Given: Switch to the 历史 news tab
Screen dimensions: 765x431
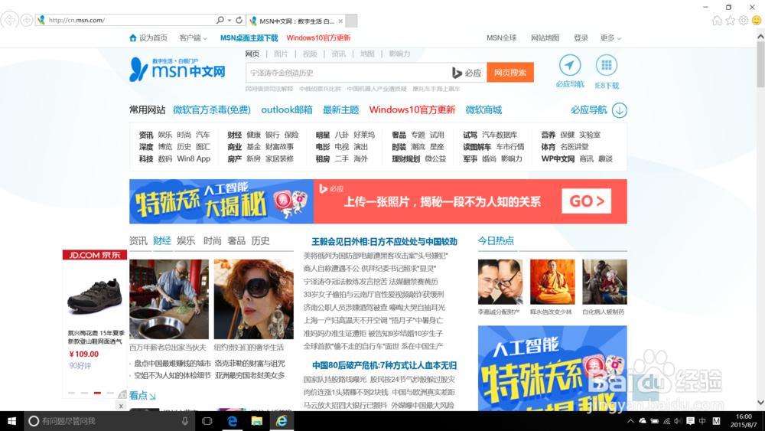Looking at the screenshot, I should (261, 240).
